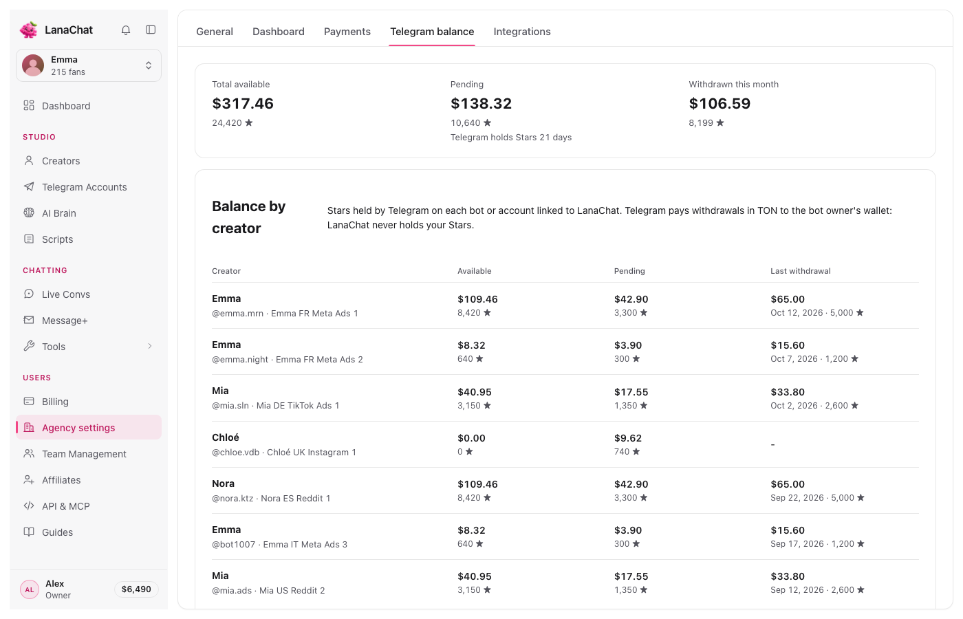The width and height of the screenshot is (963, 619).
Task: Click the Team Management people icon
Action: (29, 453)
